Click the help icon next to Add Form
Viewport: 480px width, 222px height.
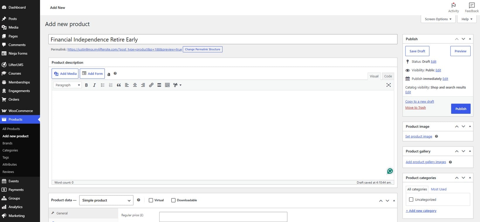(x=115, y=73)
